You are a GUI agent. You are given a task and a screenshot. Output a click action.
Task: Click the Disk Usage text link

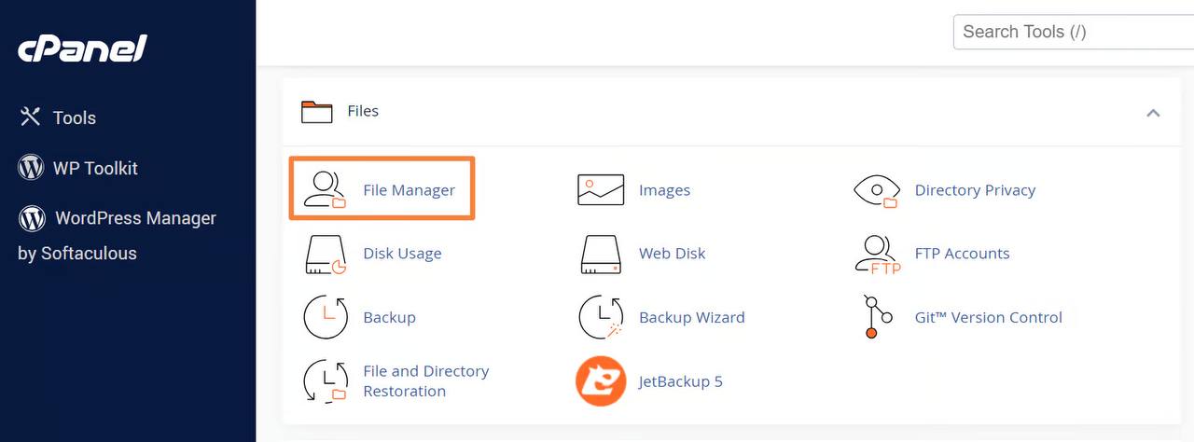[x=402, y=254]
